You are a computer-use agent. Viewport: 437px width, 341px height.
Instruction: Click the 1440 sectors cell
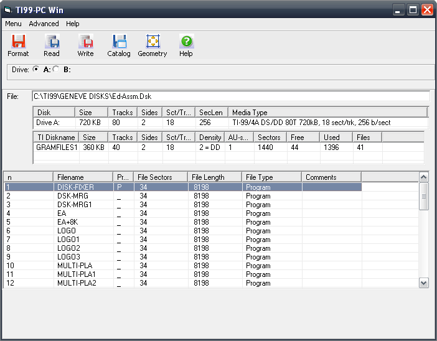point(270,147)
